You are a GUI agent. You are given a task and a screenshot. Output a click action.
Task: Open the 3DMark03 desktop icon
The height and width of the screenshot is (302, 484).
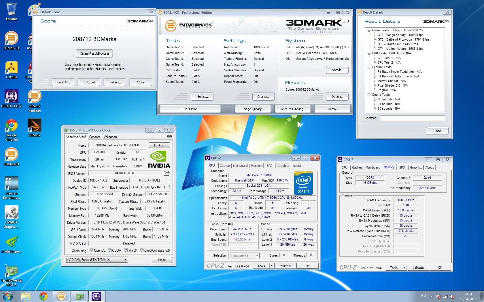click(x=12, y=157)
